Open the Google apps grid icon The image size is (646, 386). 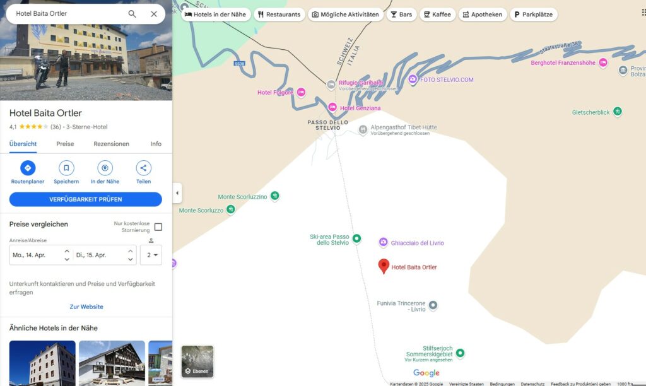point(643,13)
